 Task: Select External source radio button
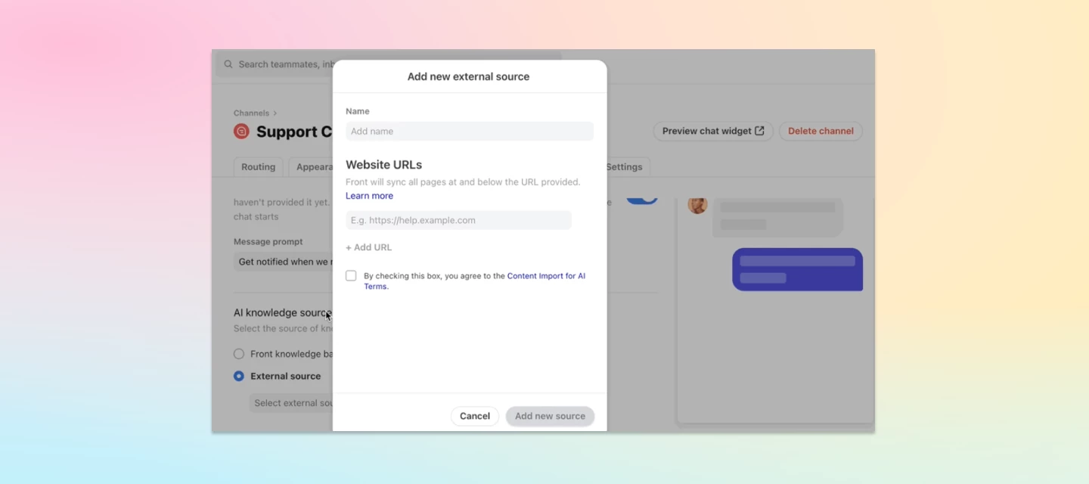(x=239, y=376)
